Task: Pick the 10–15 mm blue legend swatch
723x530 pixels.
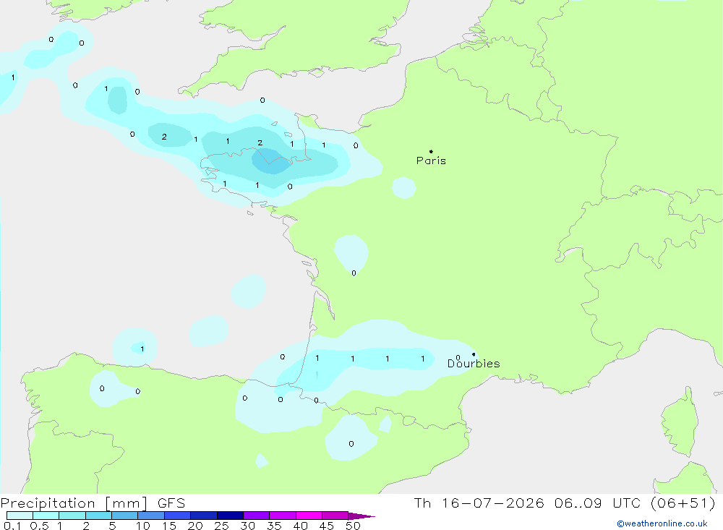Action: point(151,516)
